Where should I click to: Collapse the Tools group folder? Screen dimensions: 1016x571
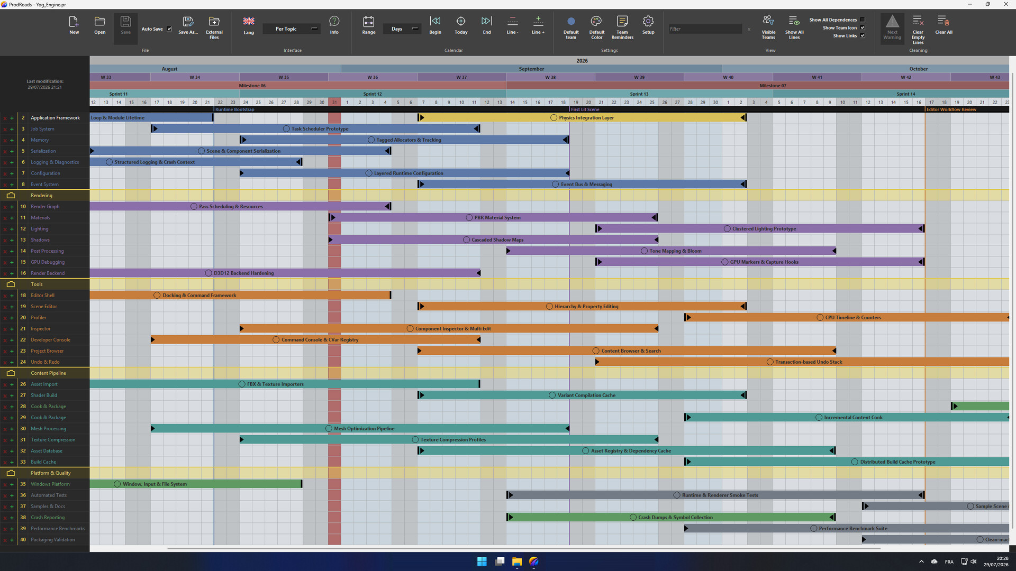(x=11, y=284)
